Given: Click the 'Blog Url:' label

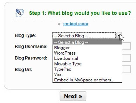Looking at the screenshot, I should click(x=23, y=70).
